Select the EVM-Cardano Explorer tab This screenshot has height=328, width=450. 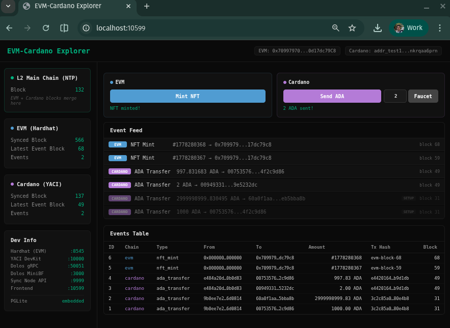[x=77, y=6]
